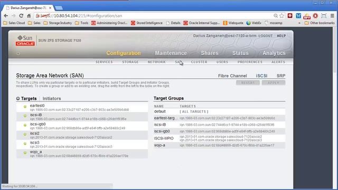Select the CLUSTER submenu item

click(199, 62)
